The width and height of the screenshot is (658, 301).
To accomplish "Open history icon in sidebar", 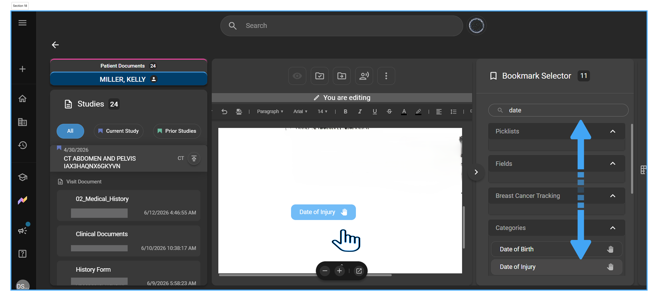I will [22, 145].
